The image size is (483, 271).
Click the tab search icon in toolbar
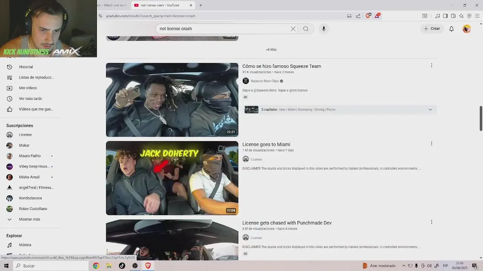tap(425, 16)
